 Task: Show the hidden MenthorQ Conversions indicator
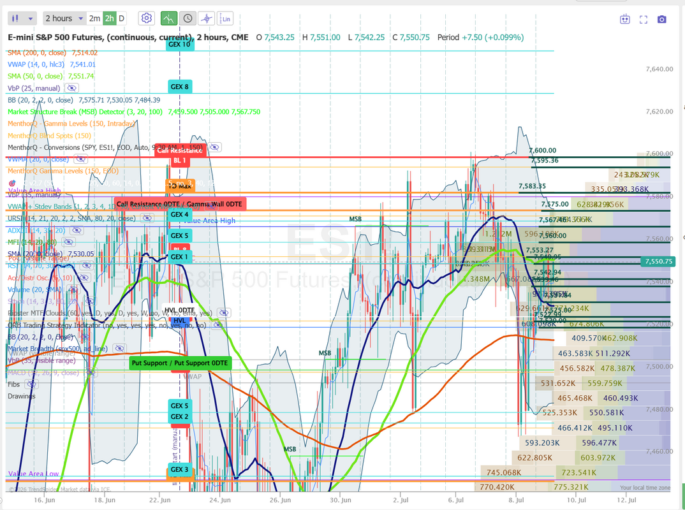click(x=214, y=147)
